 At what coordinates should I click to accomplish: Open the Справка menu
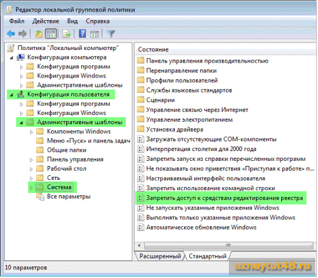click(x=98, y=21)
